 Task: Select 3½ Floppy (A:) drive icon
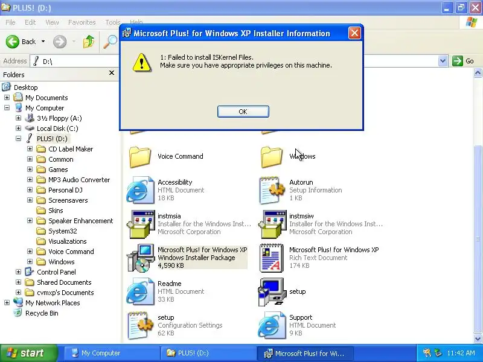(x=30, y=118)
